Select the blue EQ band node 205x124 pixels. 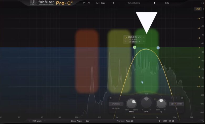click(158, 48)
